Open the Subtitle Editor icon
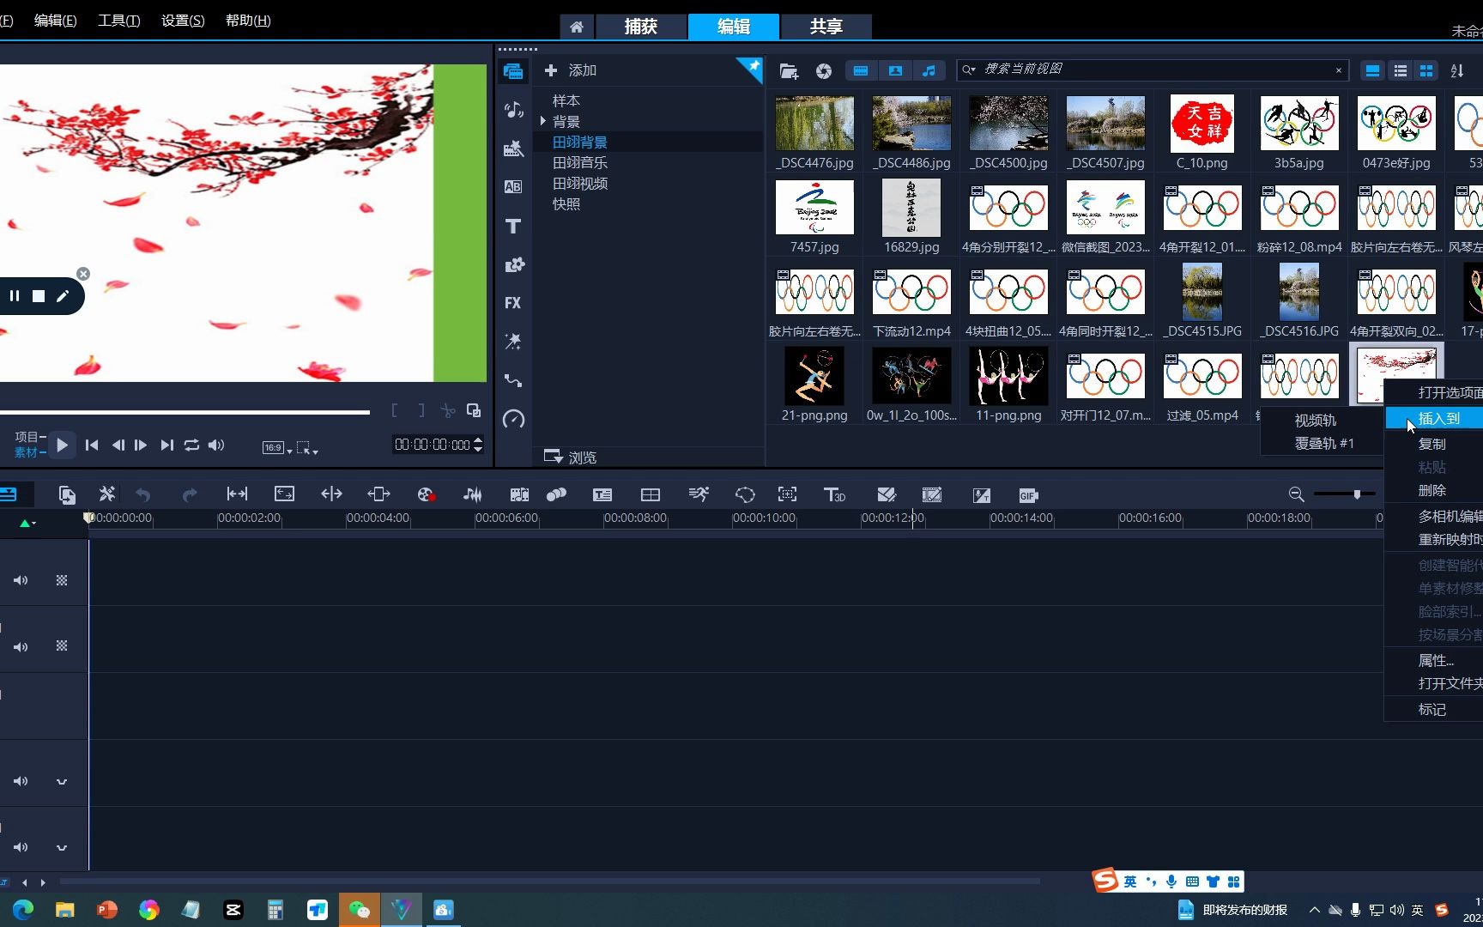 (x=602, y=494)
